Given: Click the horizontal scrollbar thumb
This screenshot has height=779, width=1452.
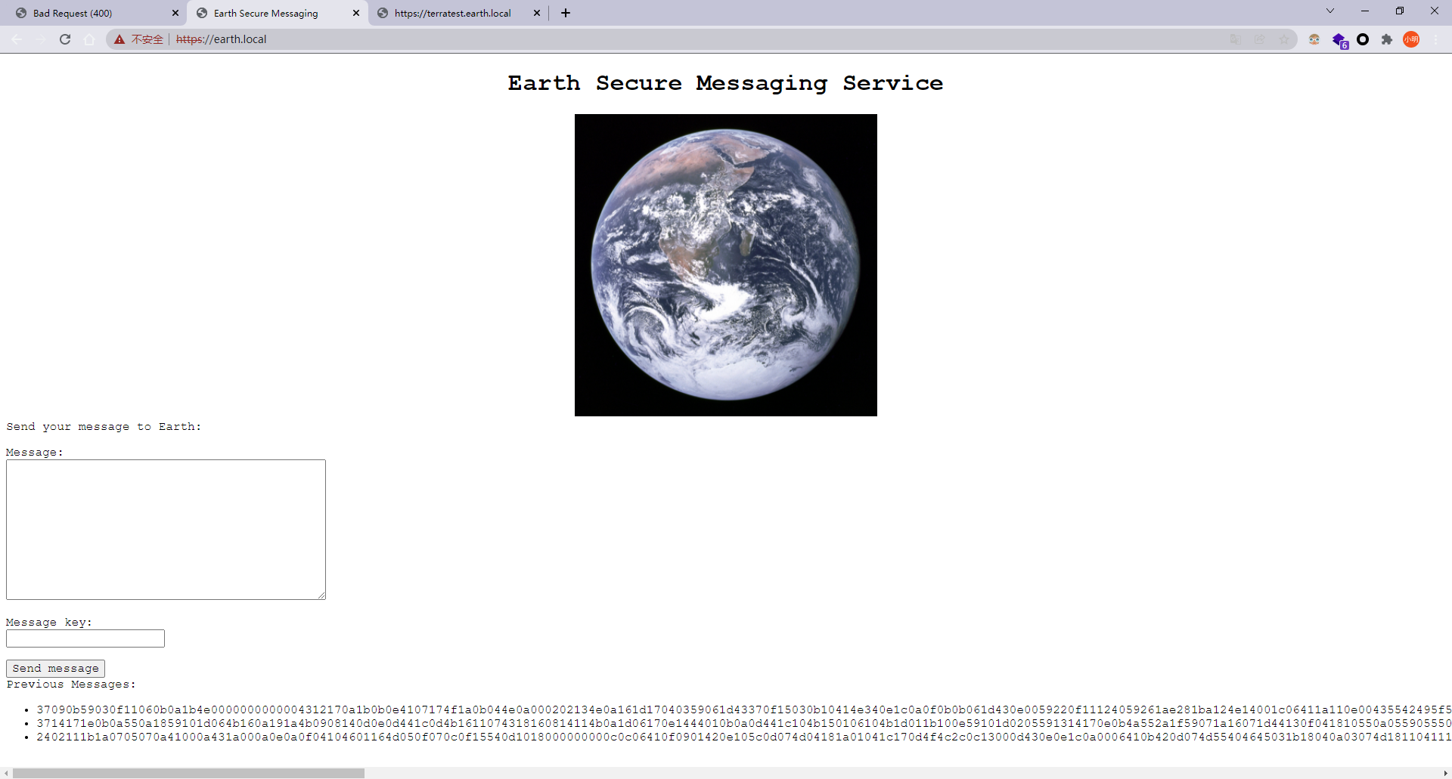Looking at the screenshot, I should tap(188, 773).
